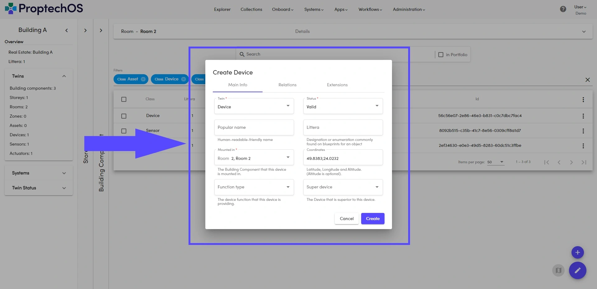Viewport: 597px width, 289px height.
Task: Click the Create button
Action: pos(373,219)
